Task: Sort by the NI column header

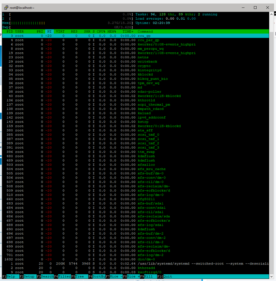Action: (x=49, y=32)
